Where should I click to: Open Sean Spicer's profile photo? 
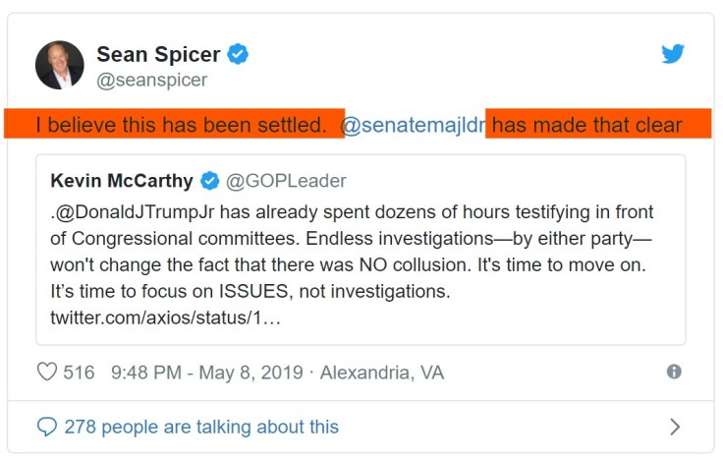60,65
